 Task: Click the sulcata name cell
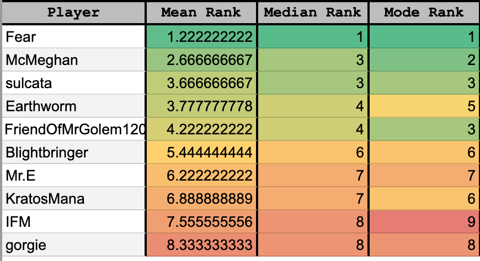(x=73, y=83)
